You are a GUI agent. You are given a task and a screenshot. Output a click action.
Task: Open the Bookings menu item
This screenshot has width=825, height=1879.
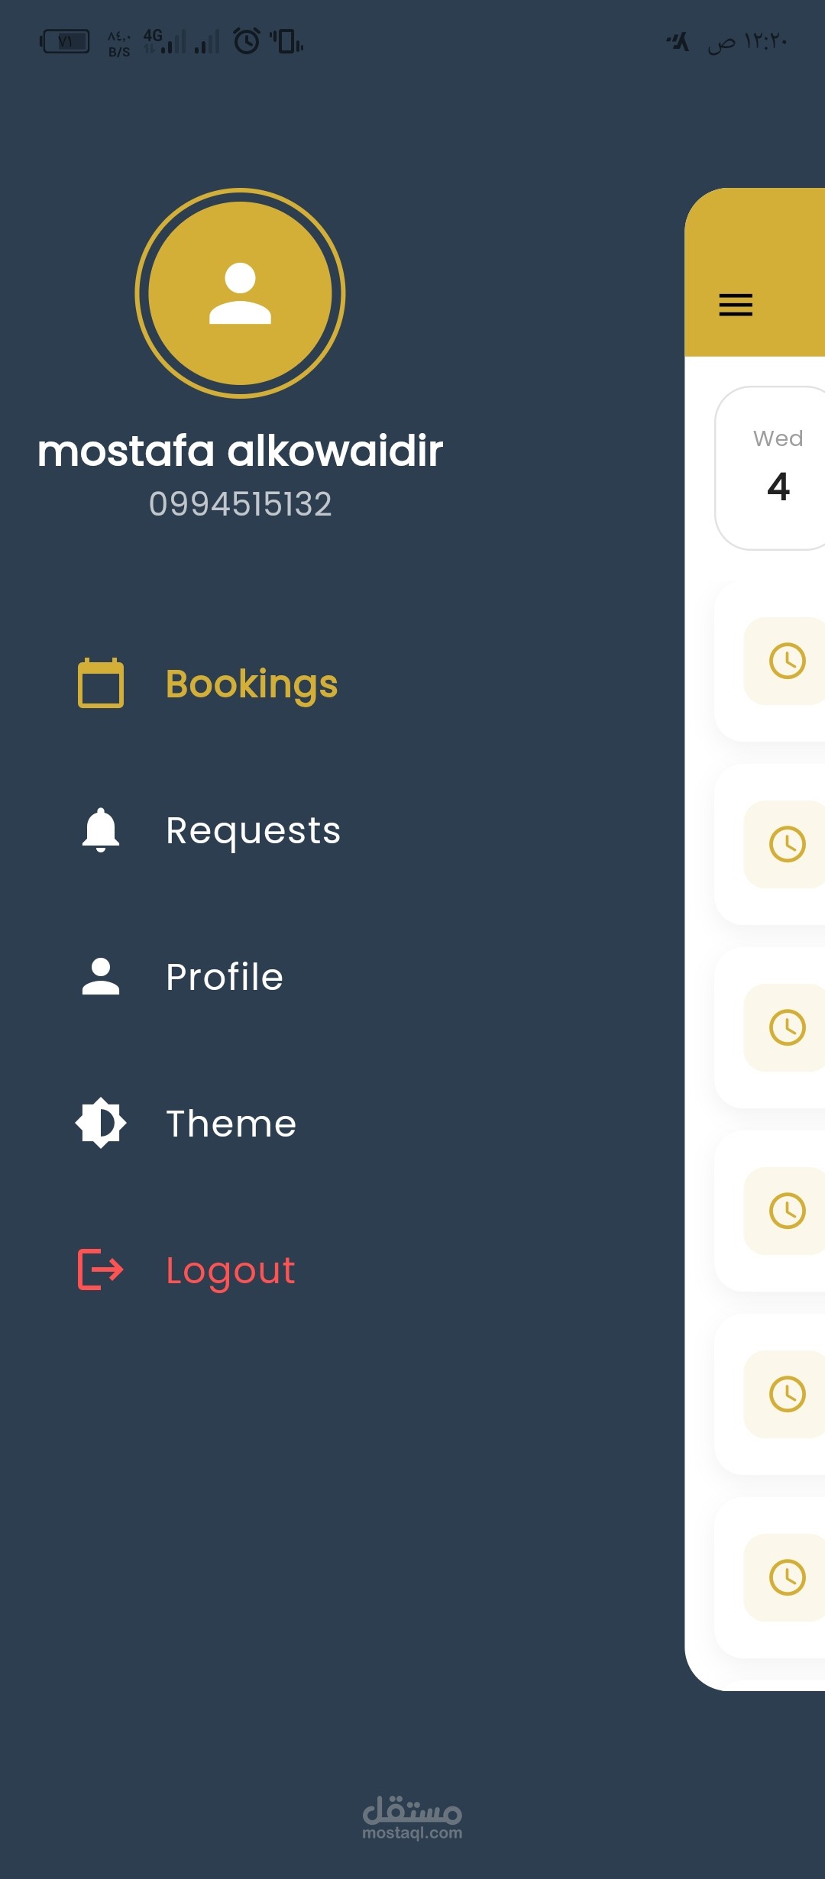[251, 684]
